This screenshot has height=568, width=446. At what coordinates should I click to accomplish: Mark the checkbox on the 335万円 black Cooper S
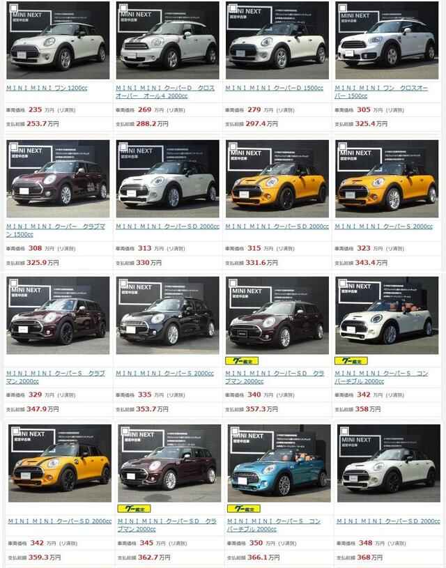(x=123, y=283)
